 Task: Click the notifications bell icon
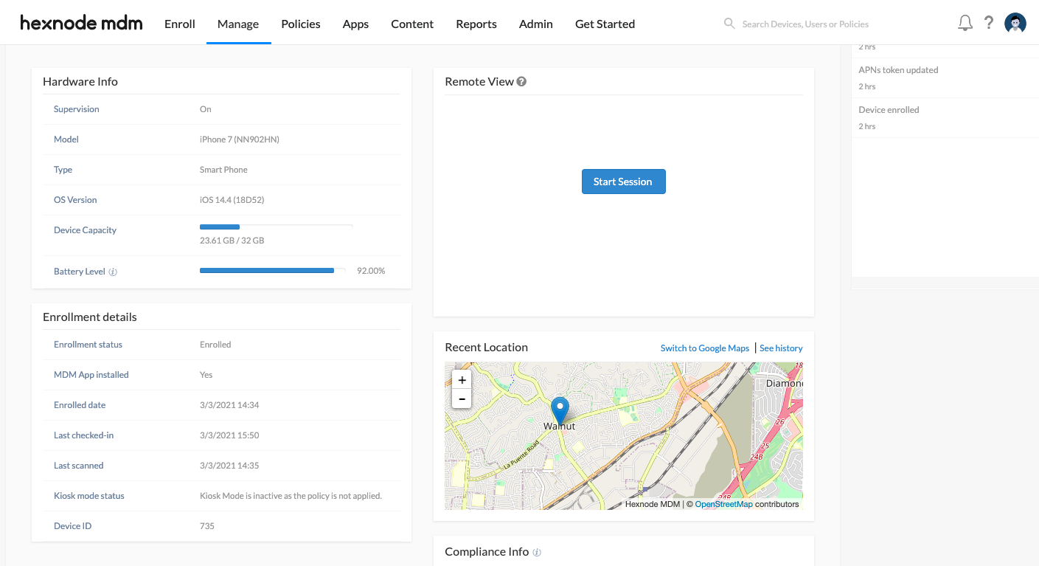pos(965,24)
